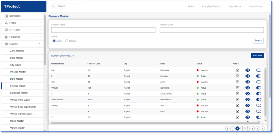Click the Search button in filter panel
The height and width of the screenshot is (134, 274).
(x=258, y=41)
